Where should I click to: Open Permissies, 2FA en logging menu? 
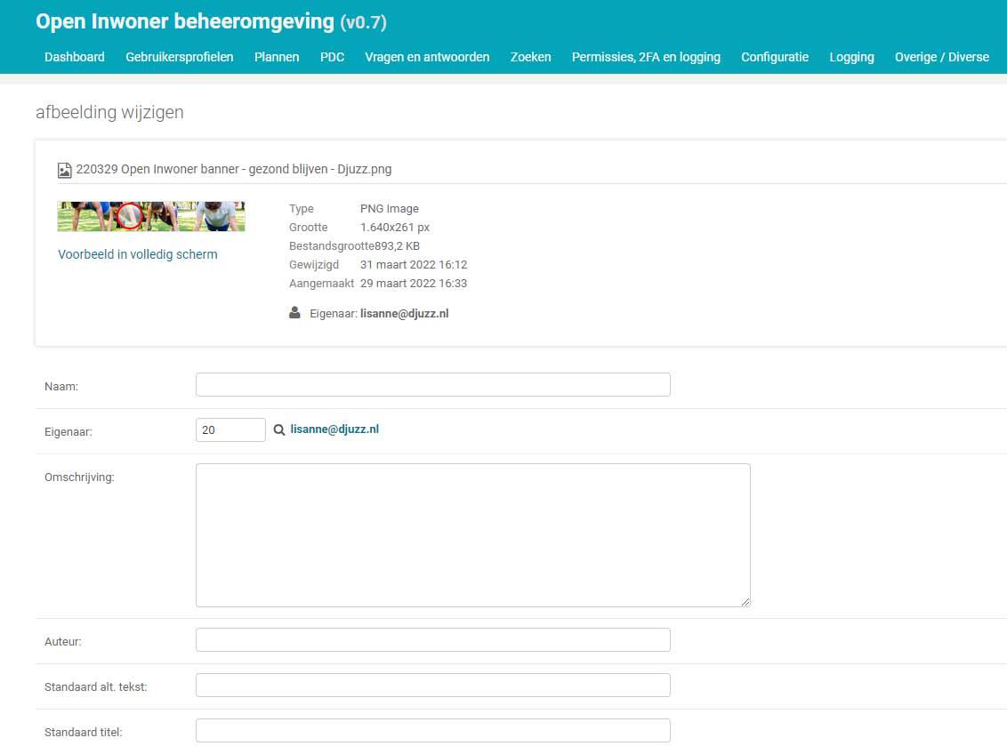pos(646,57)
